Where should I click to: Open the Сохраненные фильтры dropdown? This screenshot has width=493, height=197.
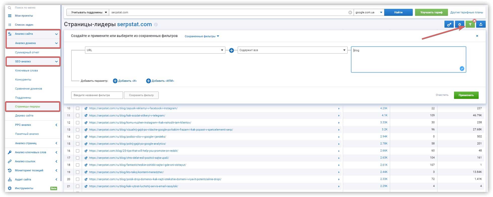202,36
